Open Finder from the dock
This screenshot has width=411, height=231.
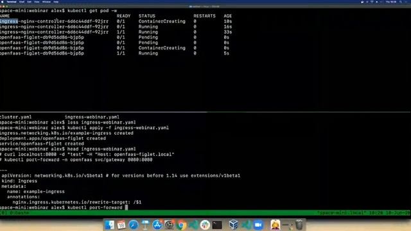pyautogui.click(x=110, y=225)
